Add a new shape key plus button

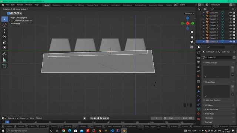pyautogui.click(x=233, y=87)
